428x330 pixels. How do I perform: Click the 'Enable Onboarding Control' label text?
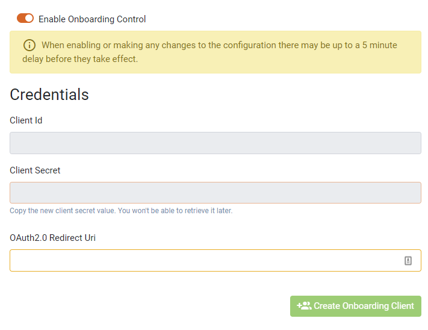(x=92, y=19)
